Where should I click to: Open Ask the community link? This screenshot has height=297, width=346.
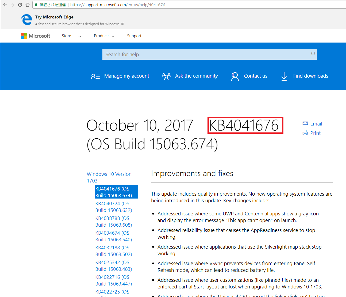coord(197,76)
